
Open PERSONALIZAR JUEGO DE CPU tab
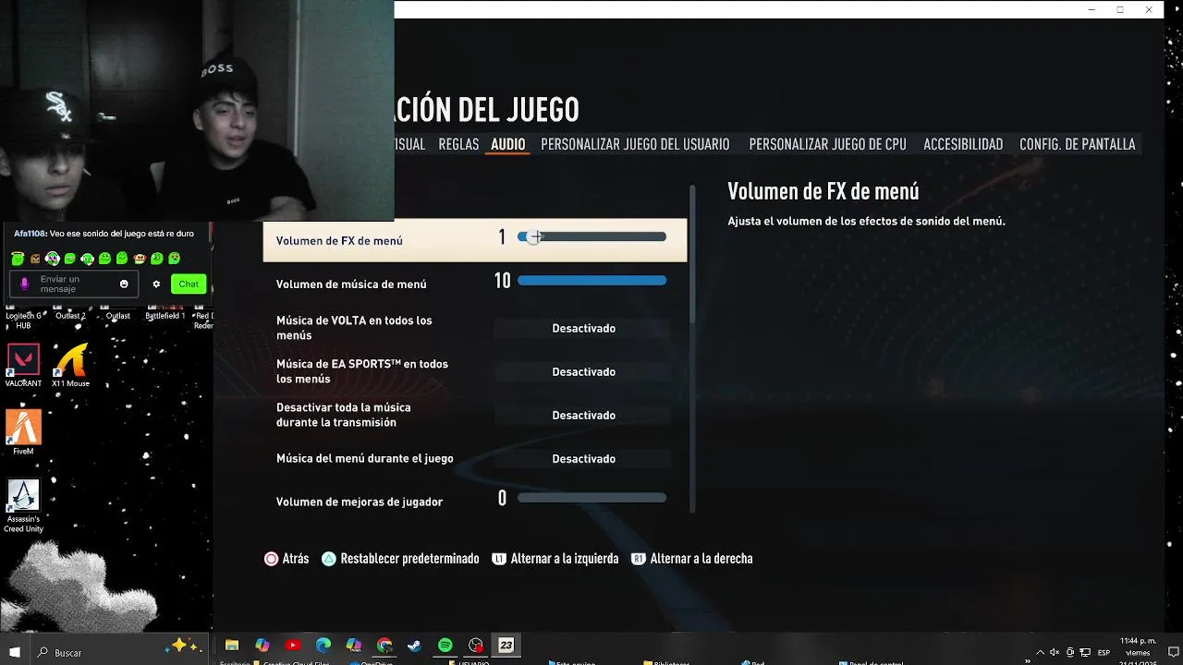827,144
